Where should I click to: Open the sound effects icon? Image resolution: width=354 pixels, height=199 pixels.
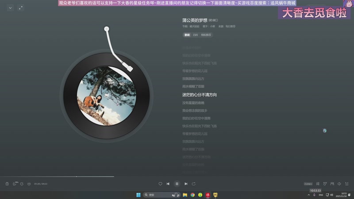coord(325,184)
